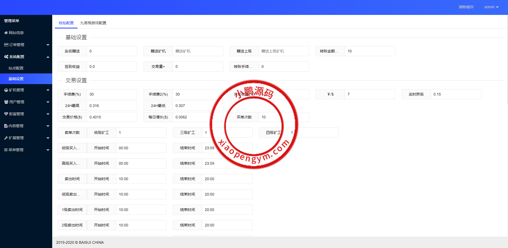Click the list icon beside 菜单管理

(6, 150)
